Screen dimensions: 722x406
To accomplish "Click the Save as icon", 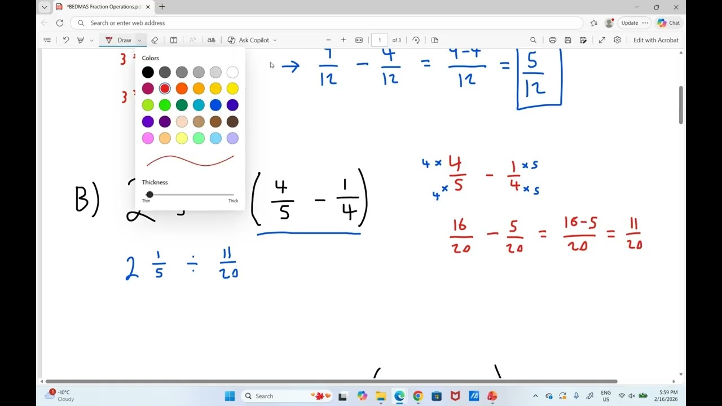I will [x=583, y=40].
